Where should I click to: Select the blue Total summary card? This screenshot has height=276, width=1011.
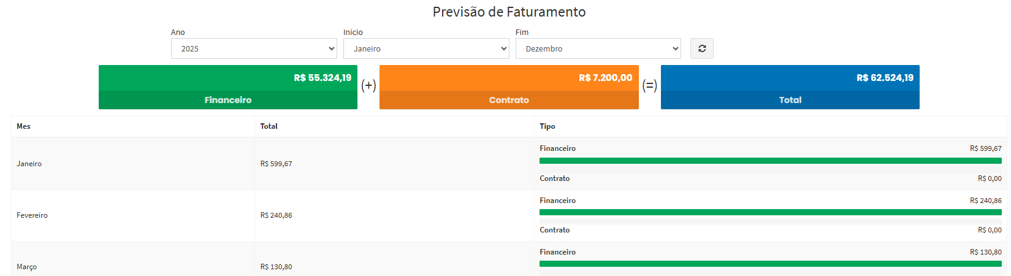(x=790, y=87)
